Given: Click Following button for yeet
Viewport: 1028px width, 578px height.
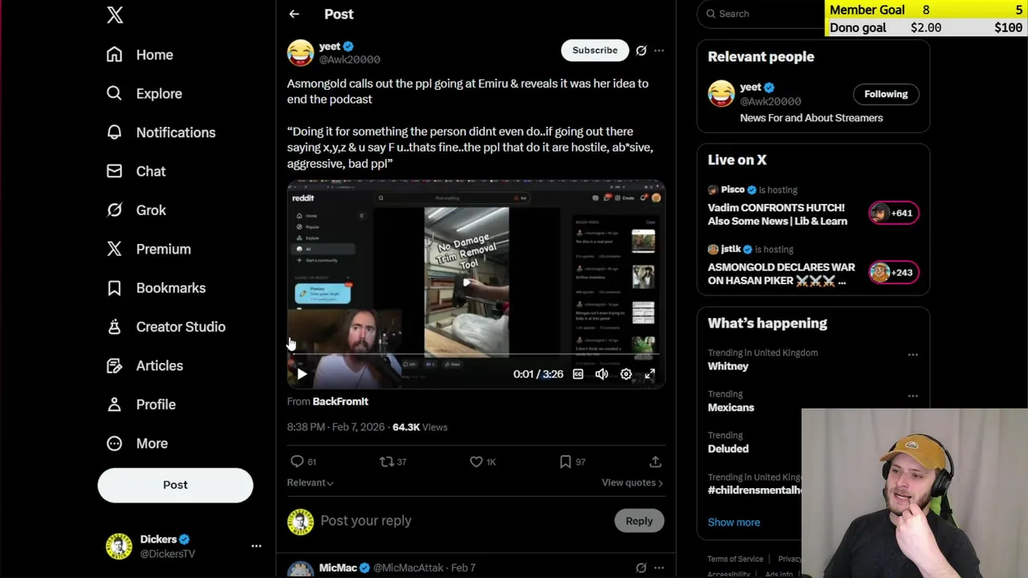Looking at the screenshot, I should pyautogui.click(x=886, y=94).
